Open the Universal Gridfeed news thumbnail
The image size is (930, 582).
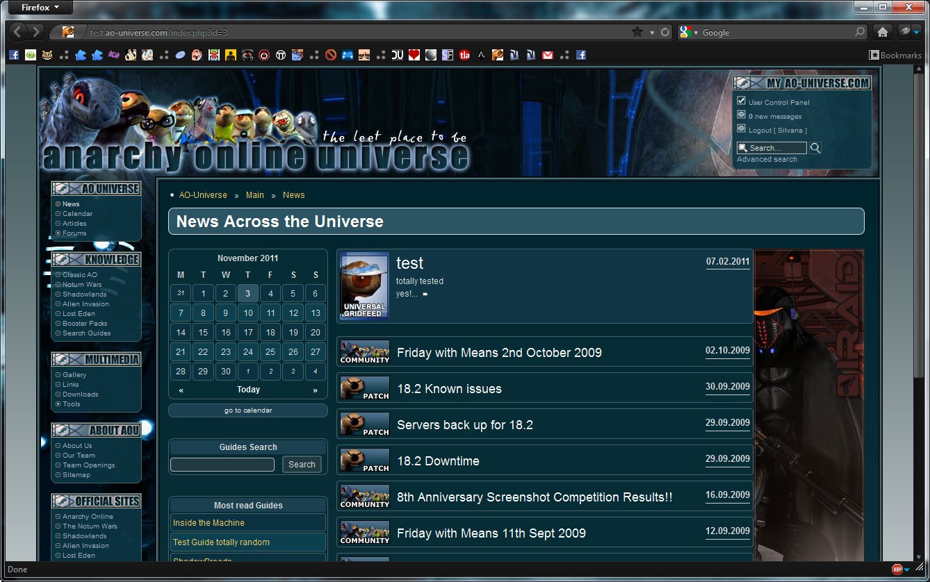point(364,286)
